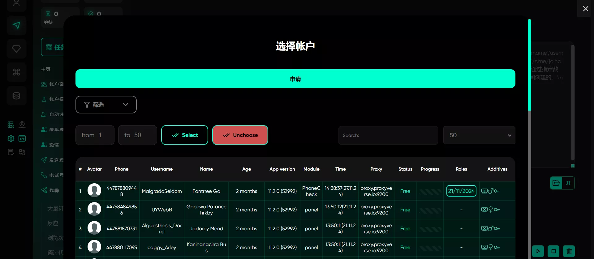Screen dimensions: 594x259
Task: Click the Select button
Action: [185, 135]
